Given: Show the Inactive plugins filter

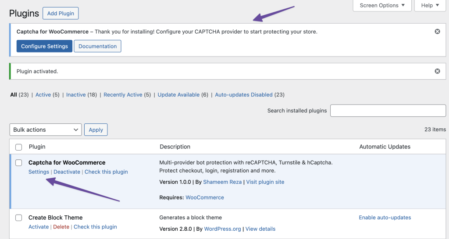Looking at the screenshot, I should [x=75, y=95].
